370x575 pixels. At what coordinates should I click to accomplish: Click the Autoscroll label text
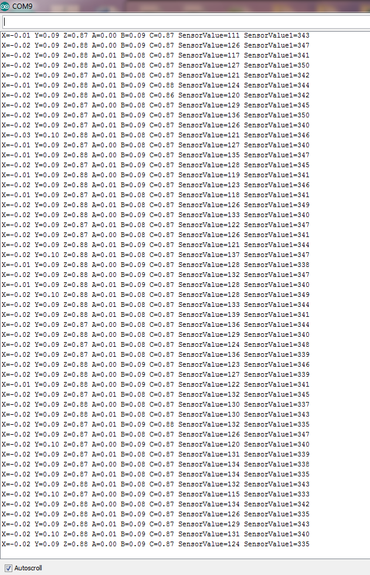[x=28, y=568]
